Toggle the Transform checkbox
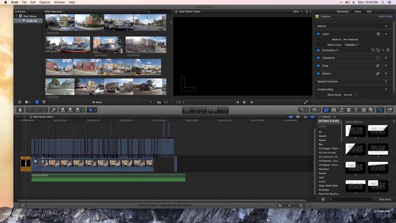Screen dimensions: 396x223 point(318,58)
